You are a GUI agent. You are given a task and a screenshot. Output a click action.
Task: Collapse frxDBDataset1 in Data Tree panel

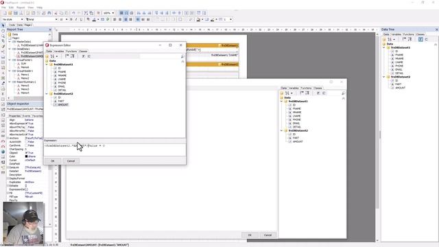(384, 47)
